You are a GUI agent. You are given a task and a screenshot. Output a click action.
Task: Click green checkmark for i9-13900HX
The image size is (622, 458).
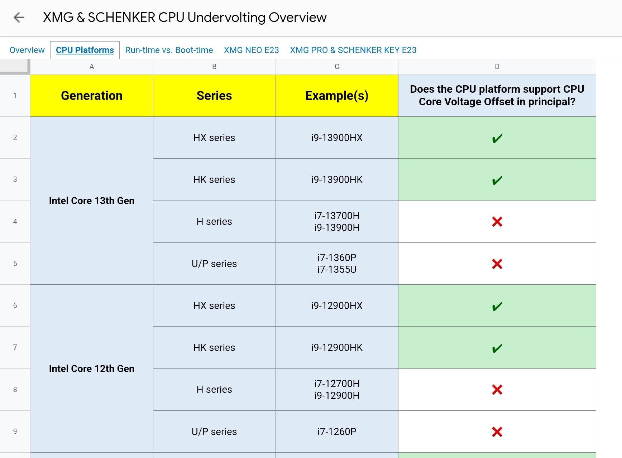497,138
